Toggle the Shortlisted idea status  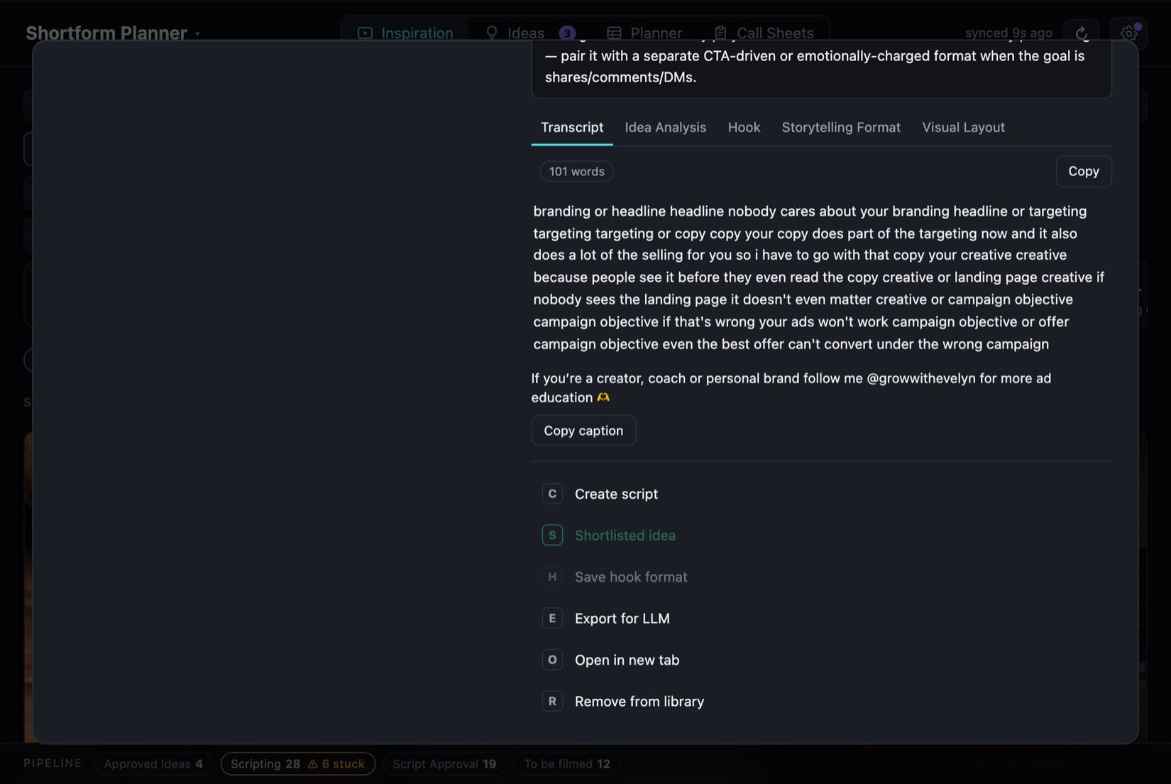coord(609,535)
